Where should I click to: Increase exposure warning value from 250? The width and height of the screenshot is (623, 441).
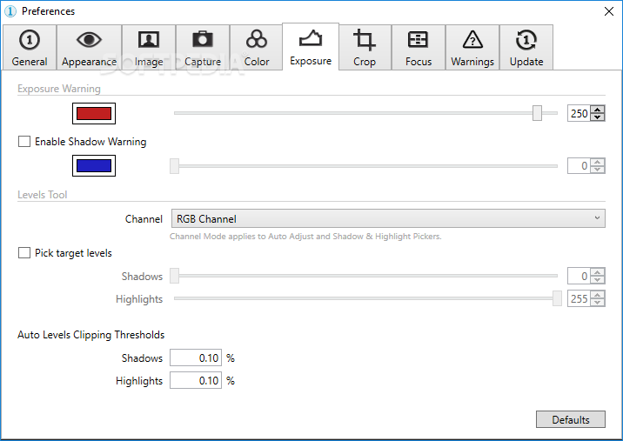pyautogui.click(x=598, y=110)
